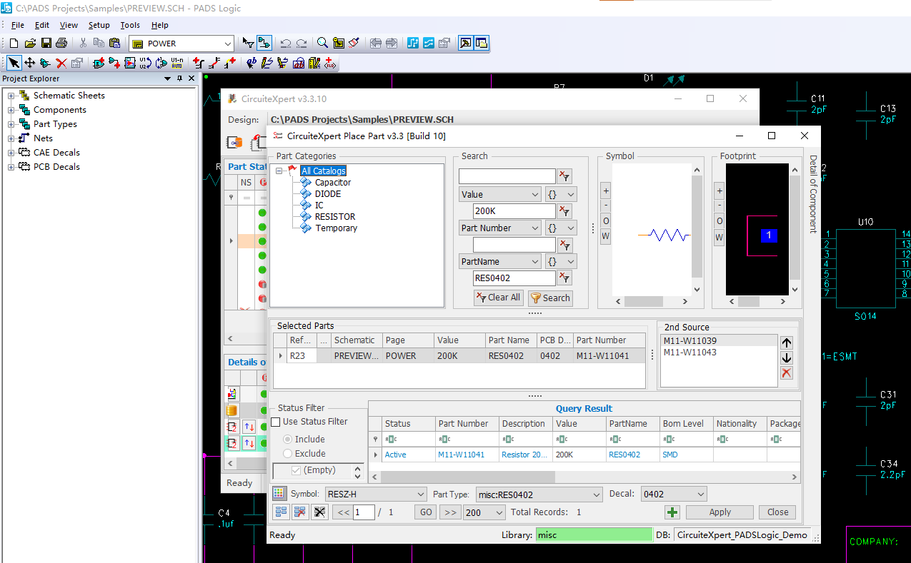
Task: Expand the Schematic Sheets tree node
Action: [x=11, y=96]
